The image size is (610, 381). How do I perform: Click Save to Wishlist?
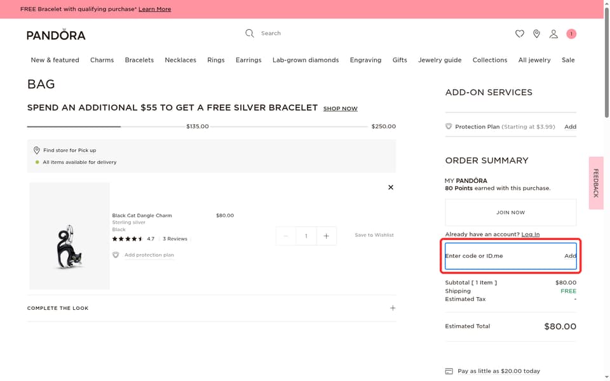pyautogui.click(x=374, y=235)
